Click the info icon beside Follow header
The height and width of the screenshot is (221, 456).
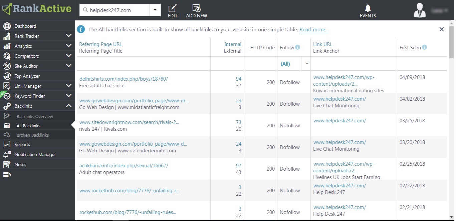click(298, 47)
